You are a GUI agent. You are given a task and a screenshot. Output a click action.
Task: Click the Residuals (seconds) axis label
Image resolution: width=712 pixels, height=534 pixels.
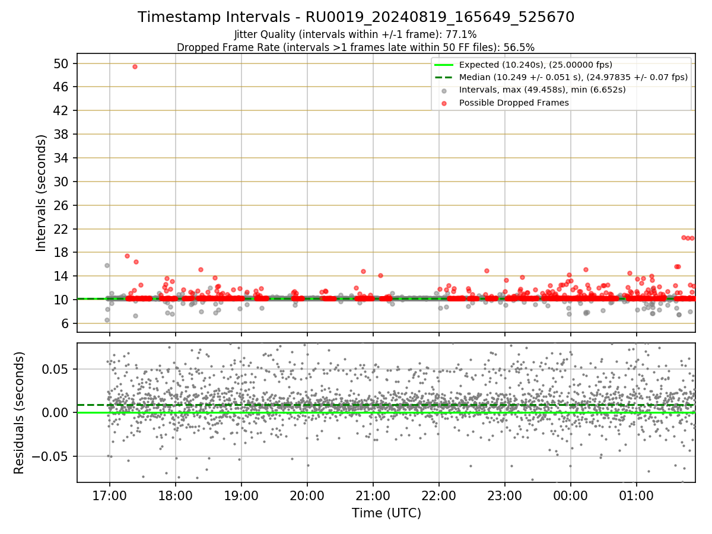pos(20,413)
